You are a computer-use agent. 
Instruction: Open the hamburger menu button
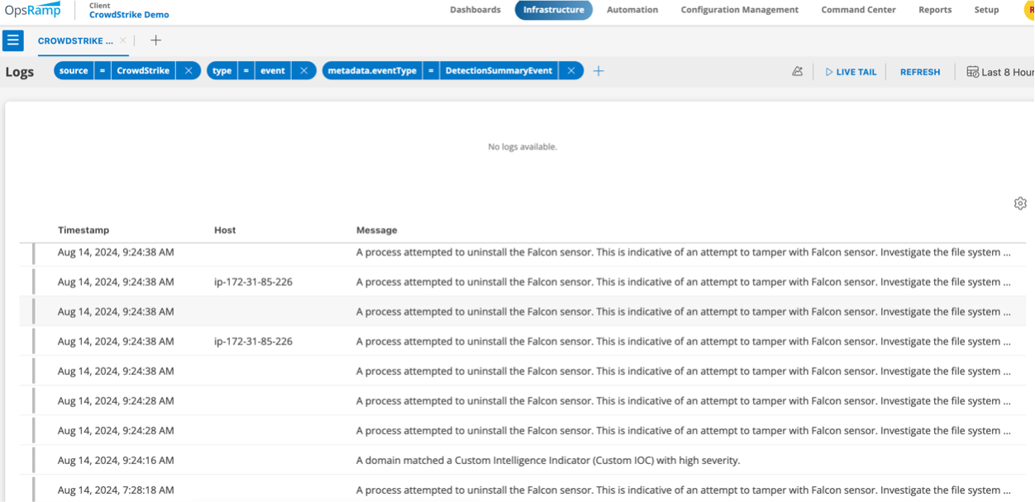(13, 40)
